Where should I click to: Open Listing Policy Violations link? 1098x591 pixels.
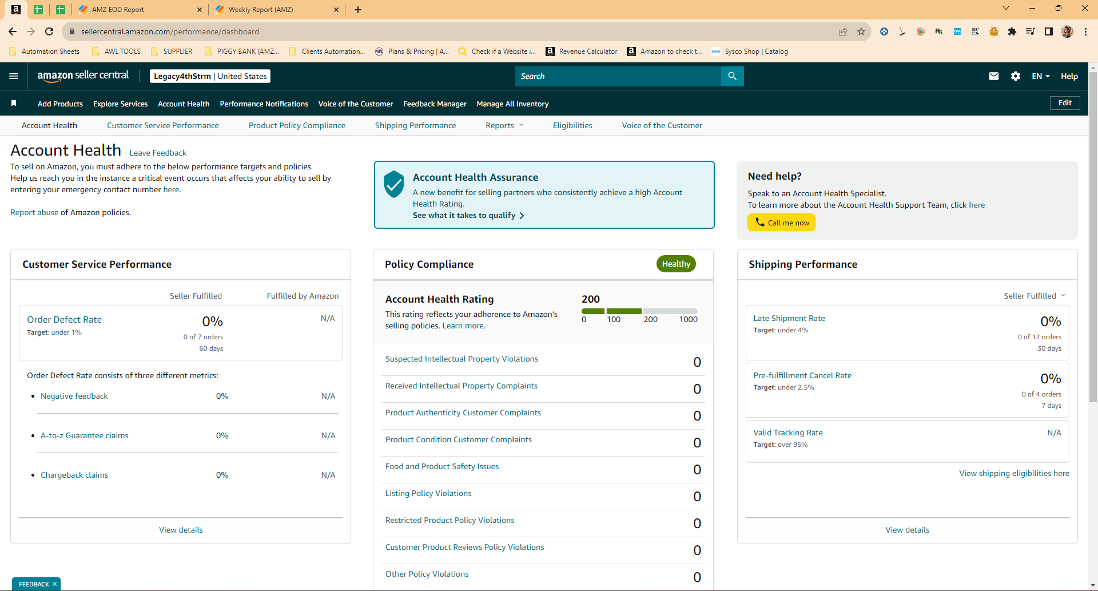click(x=428, y=493)
